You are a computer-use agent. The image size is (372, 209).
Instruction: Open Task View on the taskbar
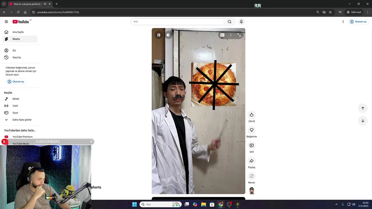pos(187,204)
